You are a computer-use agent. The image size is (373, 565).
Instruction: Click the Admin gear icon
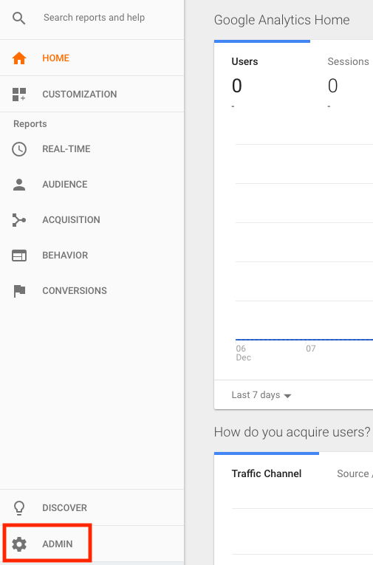pyautogui.click(x=19, y=544)
